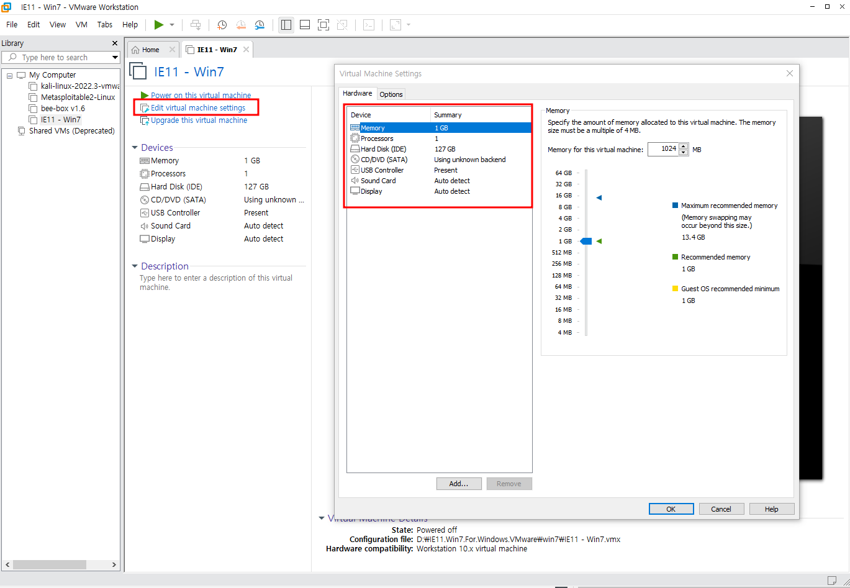The width and height of the screenshot is (850, 588).
Task: Open the VM menu
Action: 81,25
